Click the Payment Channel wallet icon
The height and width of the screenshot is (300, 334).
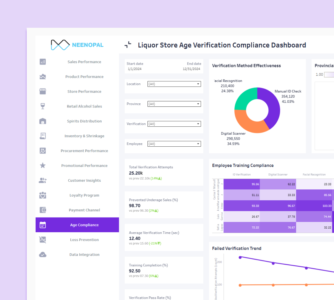43,210
